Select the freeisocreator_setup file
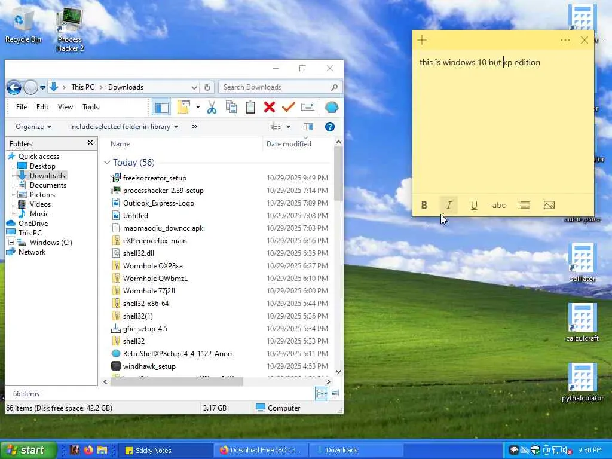 155,178
